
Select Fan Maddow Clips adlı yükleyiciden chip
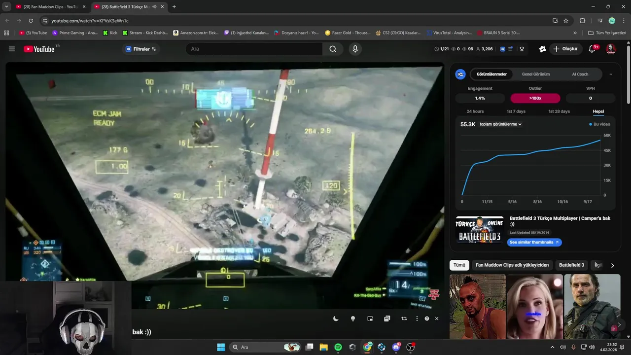click(512, 265)
